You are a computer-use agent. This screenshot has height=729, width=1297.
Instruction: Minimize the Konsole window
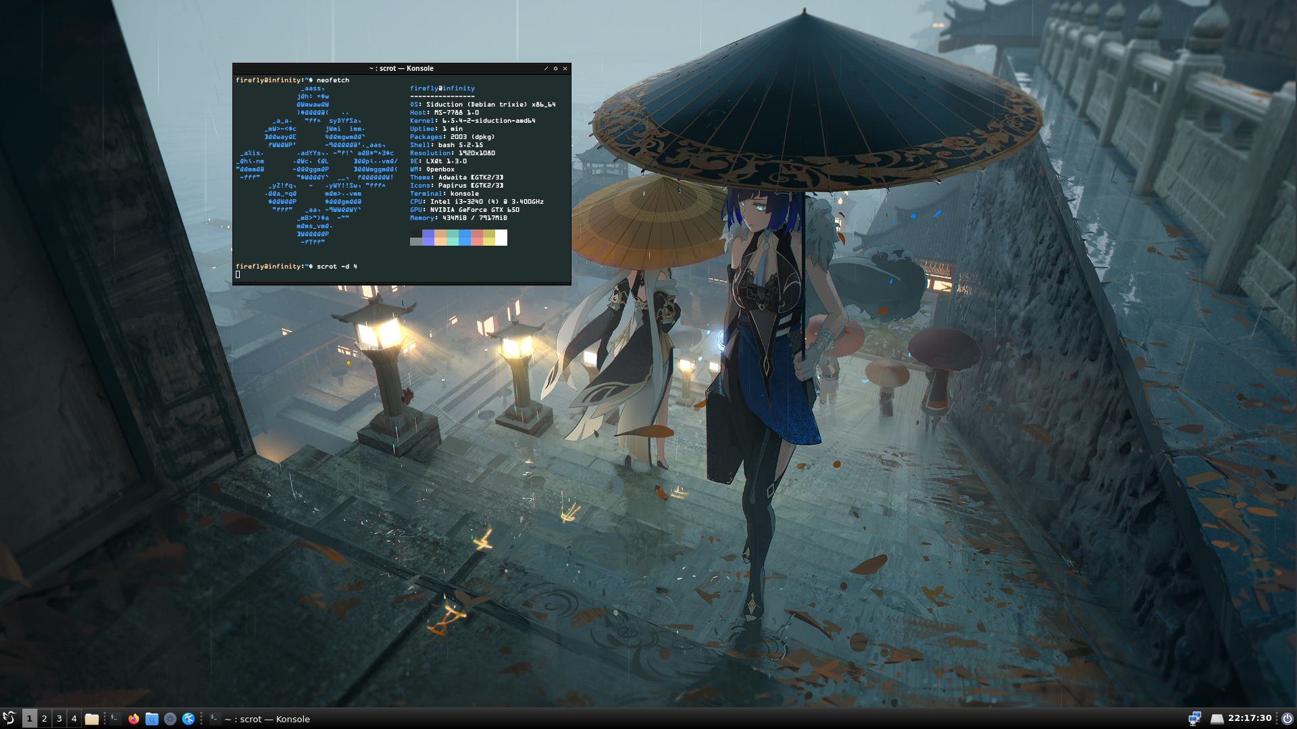tap(546, 68)
